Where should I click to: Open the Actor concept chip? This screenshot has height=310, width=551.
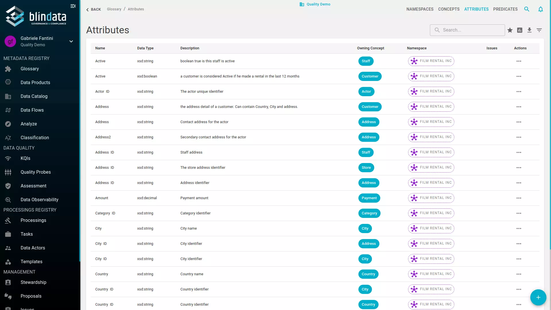(x=366, y=92)
